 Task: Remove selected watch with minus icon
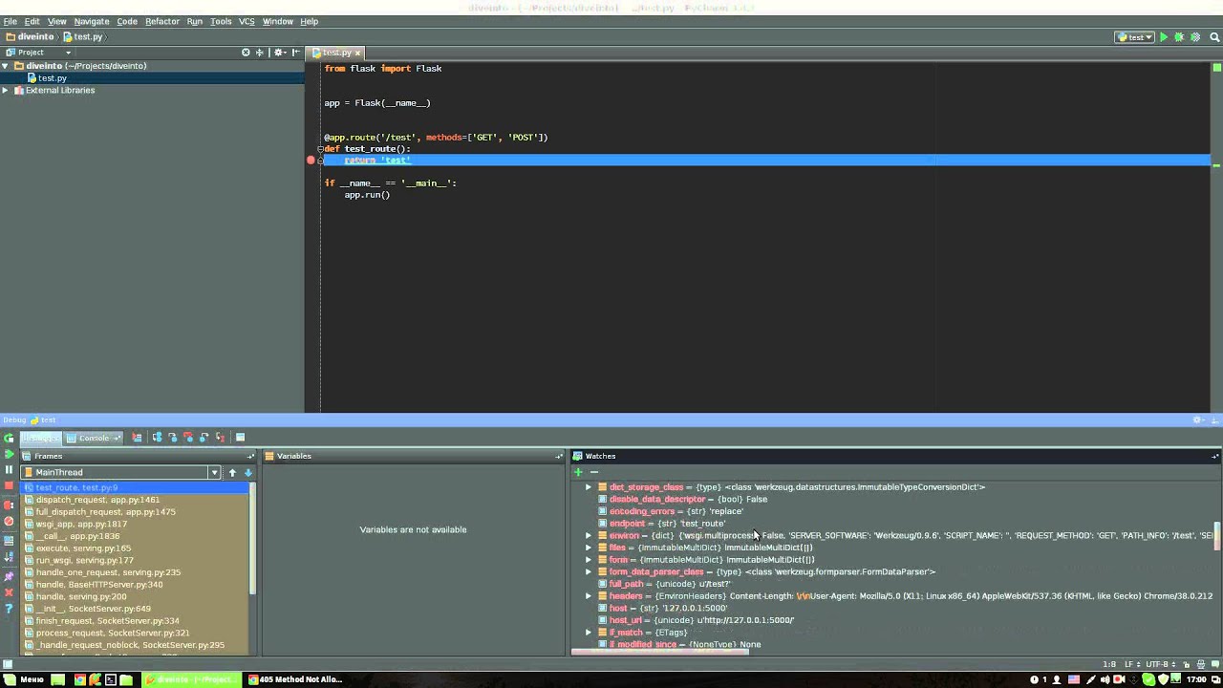coord(593,472)
